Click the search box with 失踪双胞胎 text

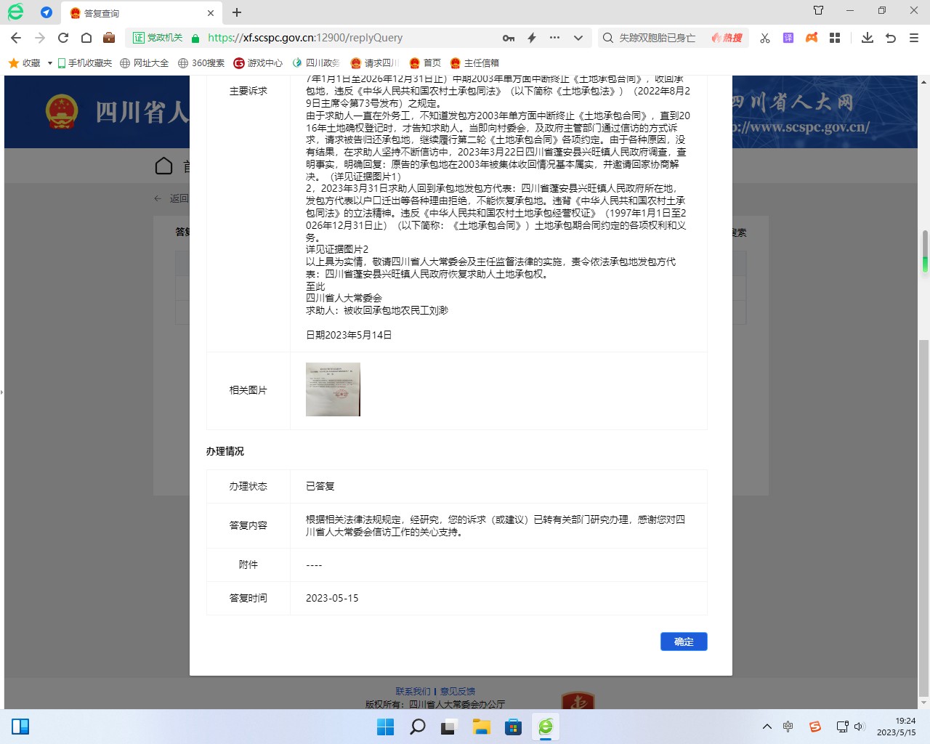[658, 38]
